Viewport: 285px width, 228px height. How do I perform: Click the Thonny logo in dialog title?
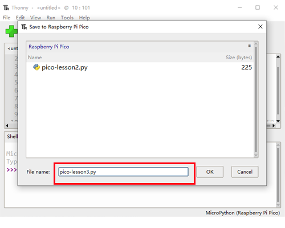(24, 27)
